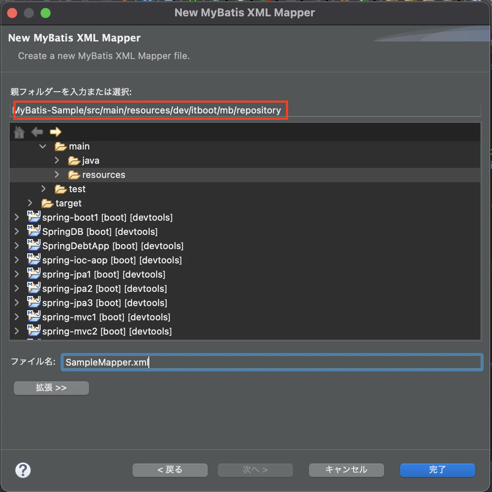Select the test folder label
The image size is (492, 492).
(77, 189)
